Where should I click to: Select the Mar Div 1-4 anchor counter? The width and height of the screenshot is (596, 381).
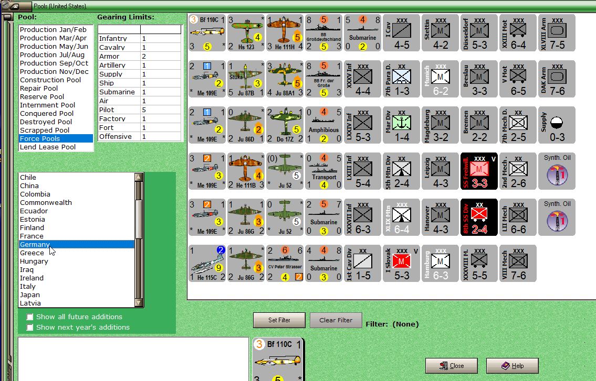point(401,125)
